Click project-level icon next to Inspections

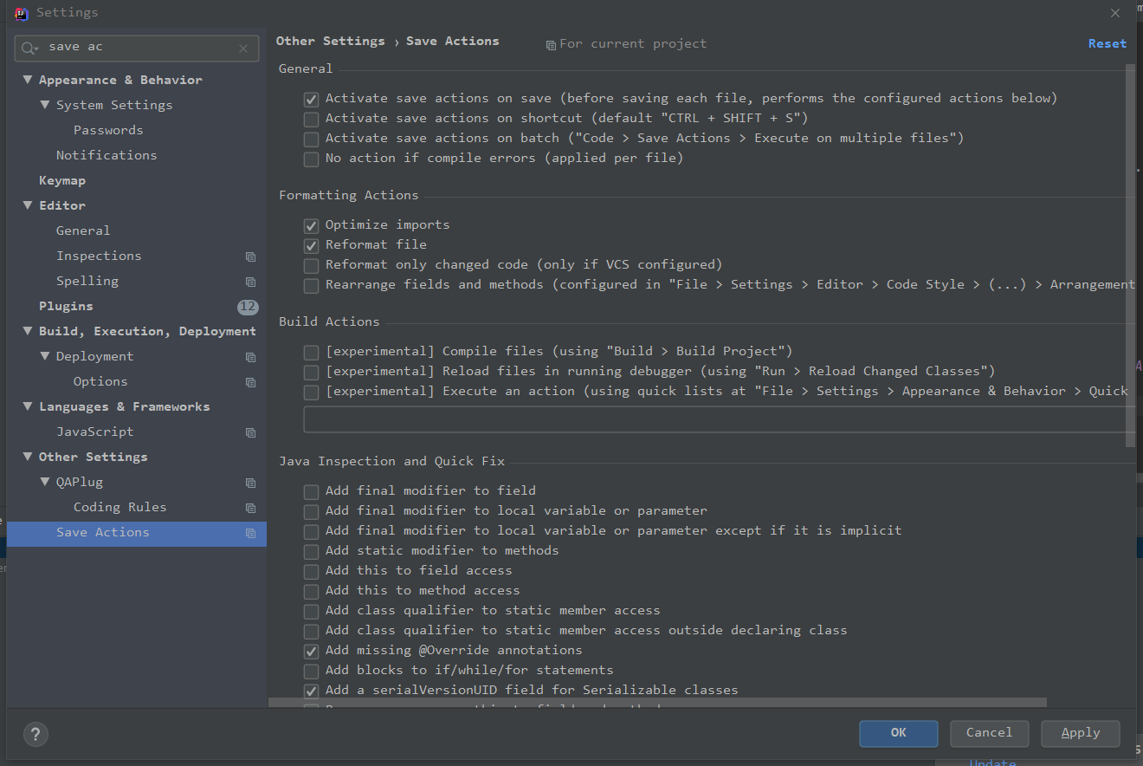coord(250,256)
